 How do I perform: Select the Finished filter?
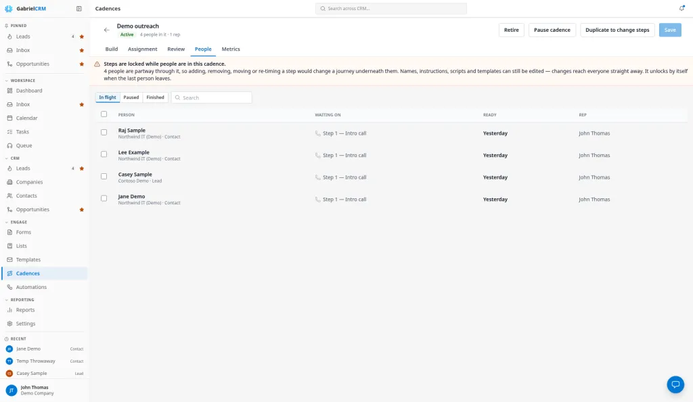pos(155,97)
